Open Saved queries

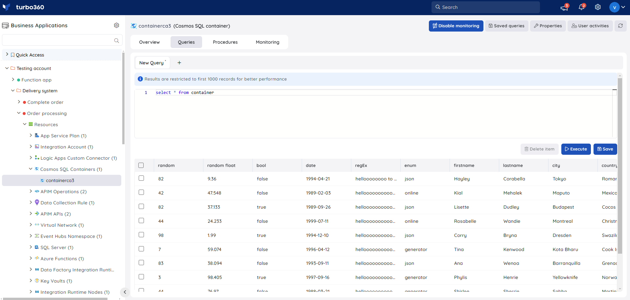pyautogui.click(x=506, y=26)
